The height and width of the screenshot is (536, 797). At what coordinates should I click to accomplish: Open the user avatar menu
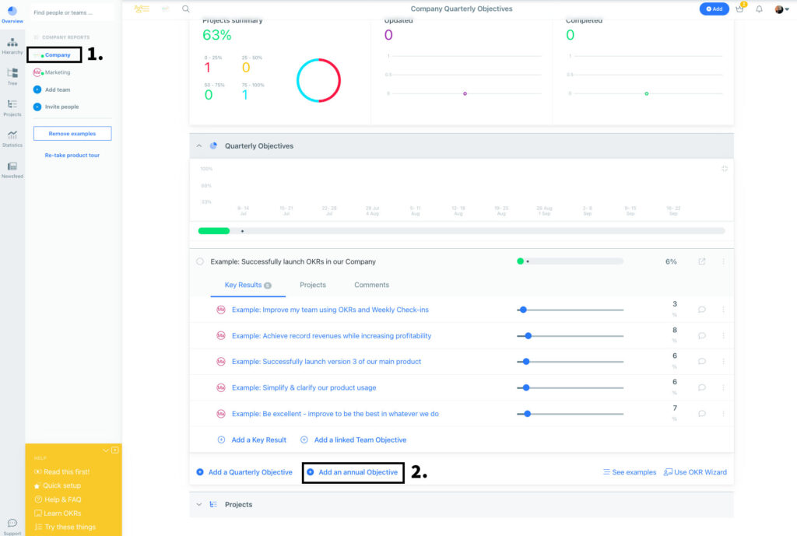pos(781,9)
